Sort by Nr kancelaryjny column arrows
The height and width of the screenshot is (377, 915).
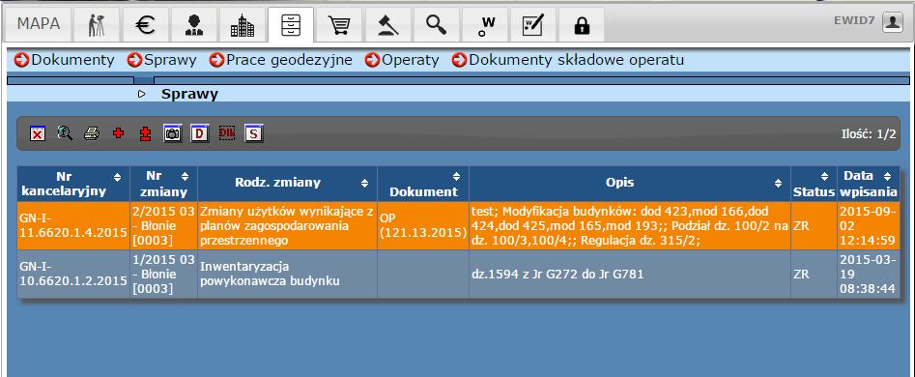click(x=118, y=176)
